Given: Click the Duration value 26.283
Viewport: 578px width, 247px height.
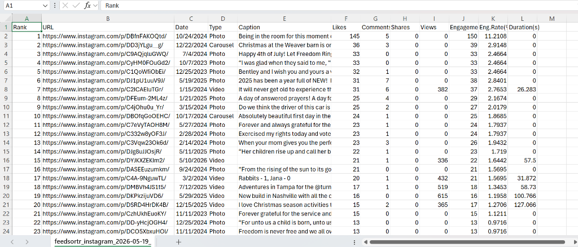Looking at the screenshot, I should click(x=522, y=89).
